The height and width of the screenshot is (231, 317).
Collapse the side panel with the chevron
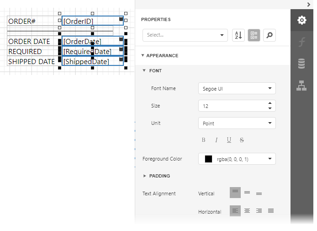[309, 4]
